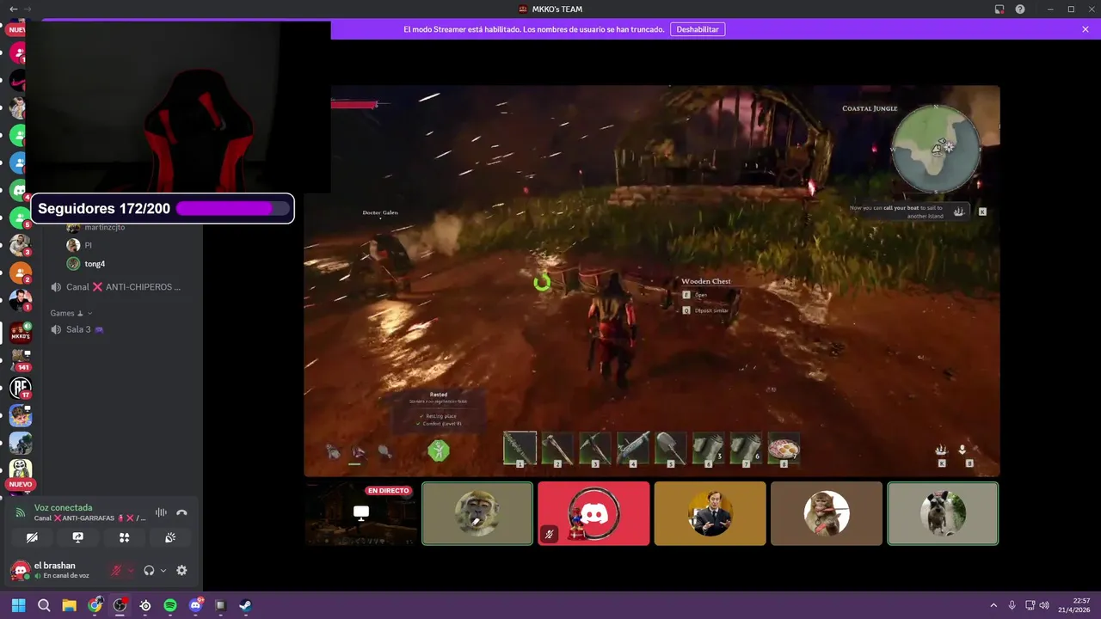Expand microphone input options arrow
The width and height of the screenshot is (1101, 619).
coord(131,570)
